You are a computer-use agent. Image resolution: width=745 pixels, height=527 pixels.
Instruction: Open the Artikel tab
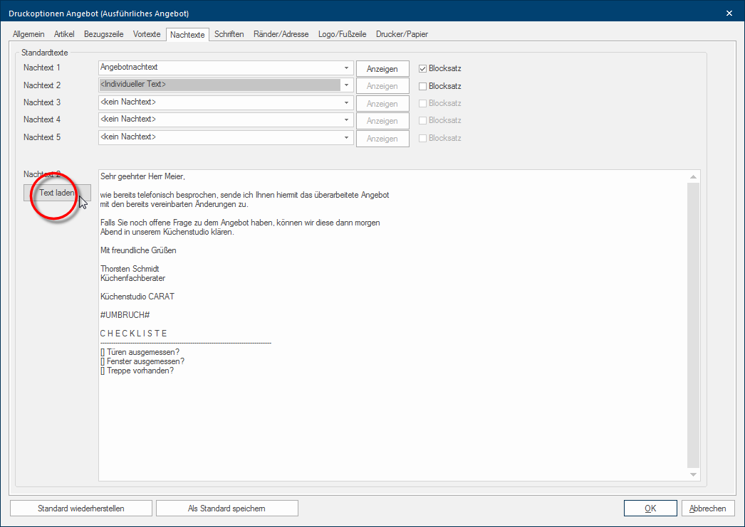pyautogui.click(x=64, y=34)
